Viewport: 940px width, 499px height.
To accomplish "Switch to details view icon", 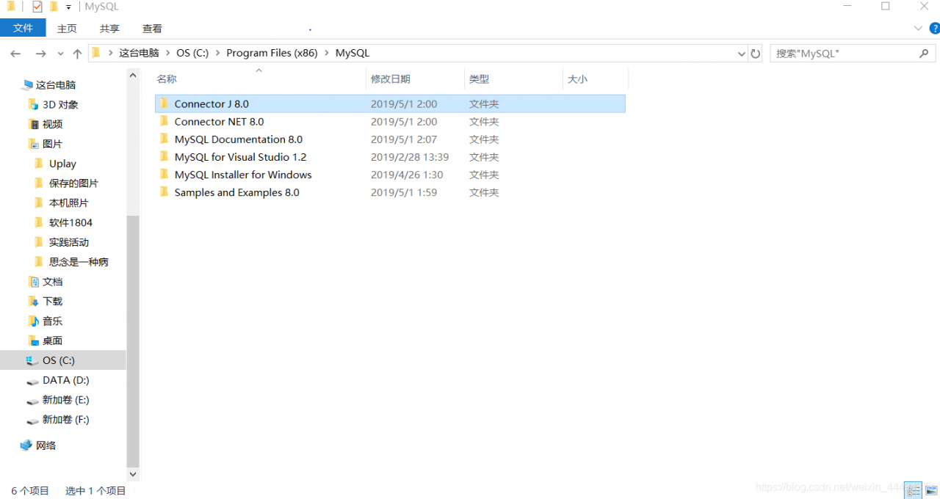I will point(913,490).
